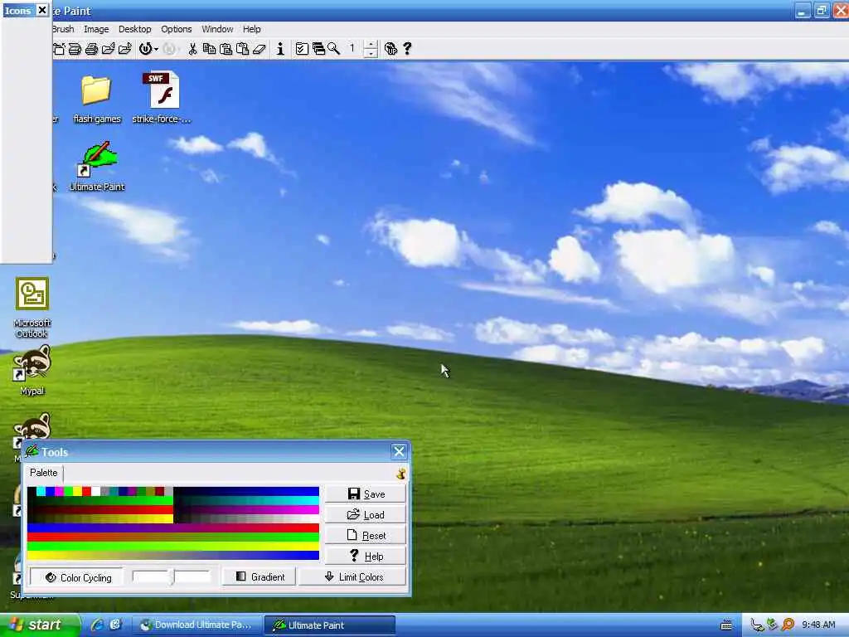Click the color cycling speed slider handle

click(171, 577)
